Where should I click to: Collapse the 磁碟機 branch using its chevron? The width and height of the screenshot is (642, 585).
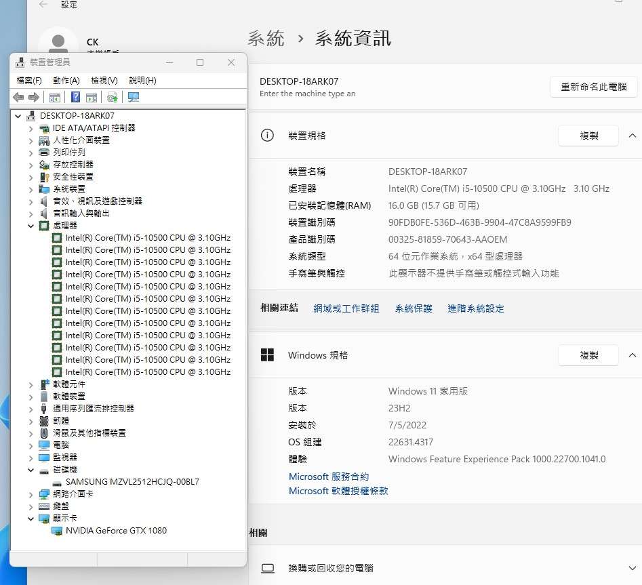pyautogui.click(x=31, y=470)
